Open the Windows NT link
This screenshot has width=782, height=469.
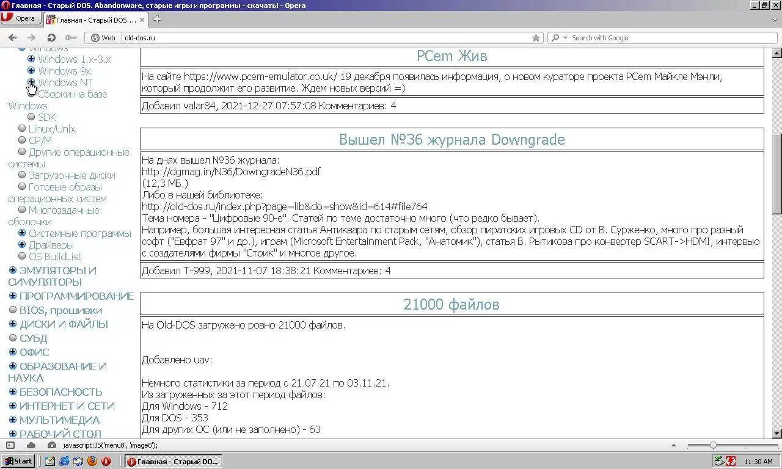(65, 82)
